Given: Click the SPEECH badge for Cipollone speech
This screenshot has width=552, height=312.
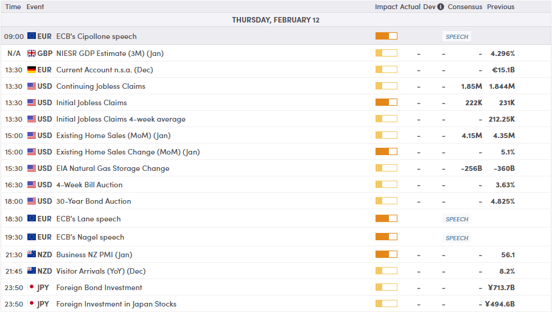Looking at the screenshot, I should [456, 36].
